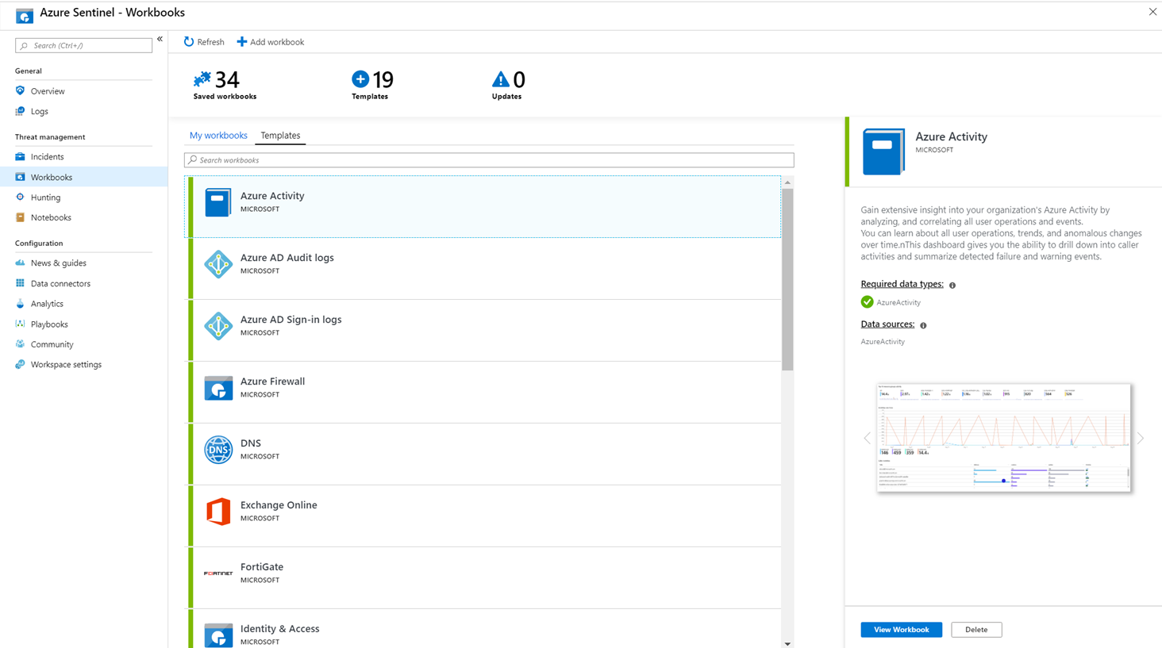
Task: Click the Analytics flask icon
Action: 21,304
